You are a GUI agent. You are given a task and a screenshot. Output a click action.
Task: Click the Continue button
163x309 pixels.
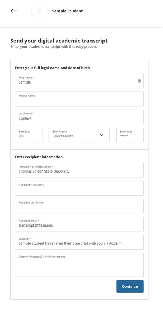[x=130, y=286]
